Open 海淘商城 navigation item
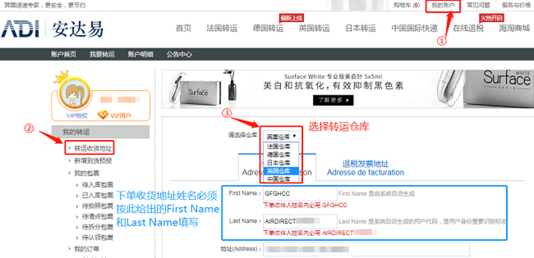 (x=515, y=28)
